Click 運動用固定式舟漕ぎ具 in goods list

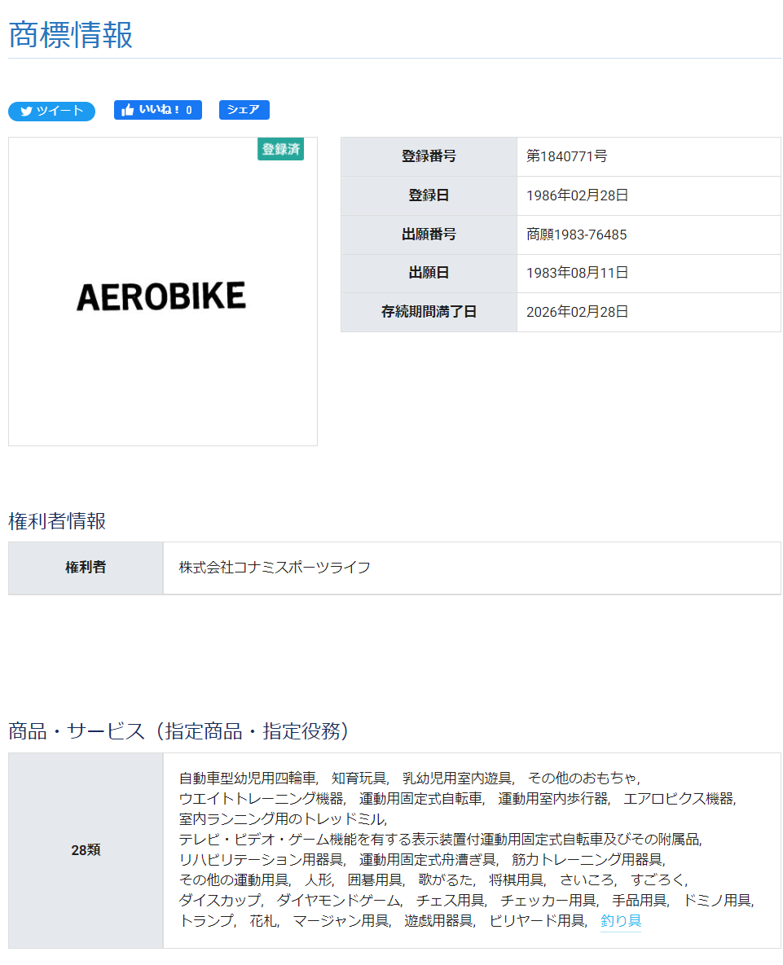tap(428, 860)
